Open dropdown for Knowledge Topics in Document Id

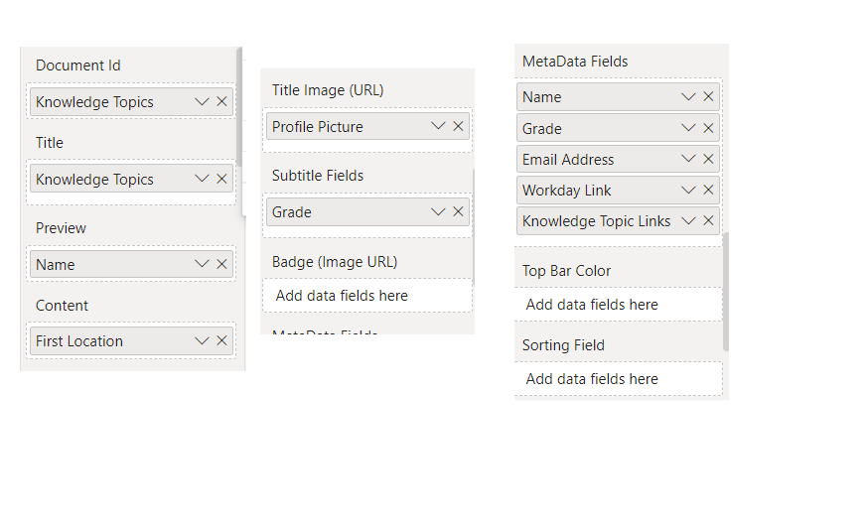pyautogui.click(x=202, y=102)
